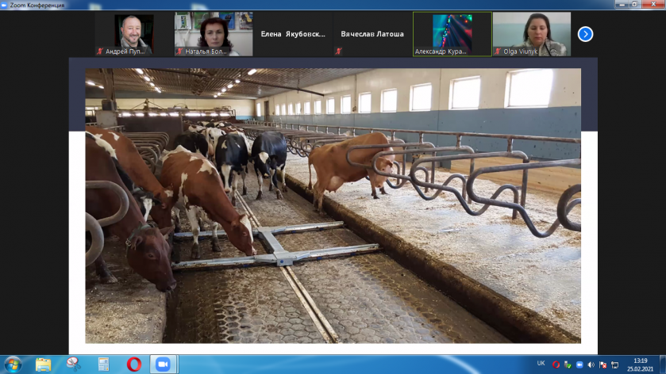Click safely remove hardware tray icon
Screen dimensions: 666x374
tap(568, 364)
